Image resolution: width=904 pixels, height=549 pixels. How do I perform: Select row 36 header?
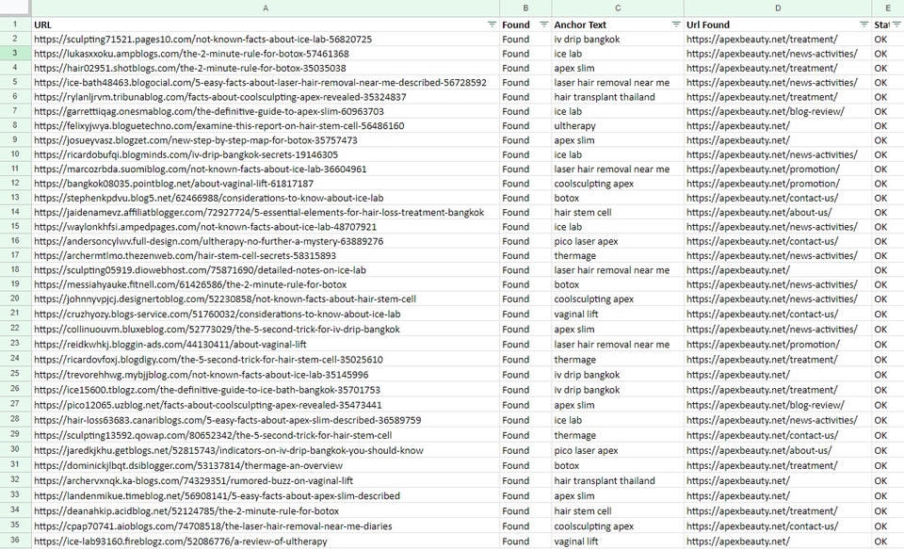[16, 541]
